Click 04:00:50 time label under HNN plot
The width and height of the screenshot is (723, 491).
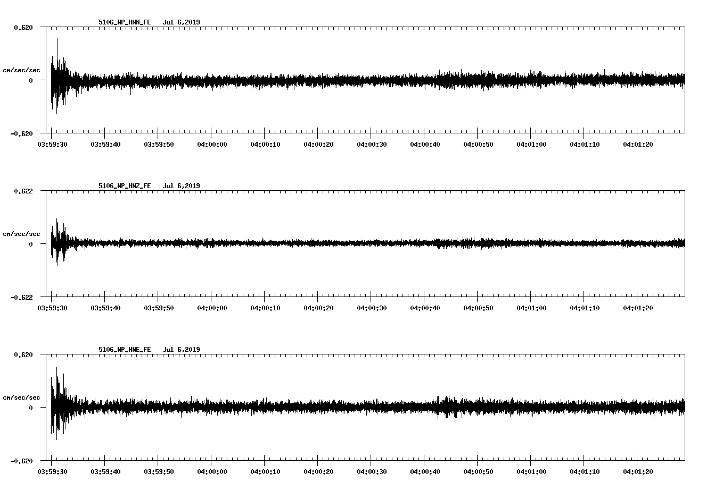478,144
